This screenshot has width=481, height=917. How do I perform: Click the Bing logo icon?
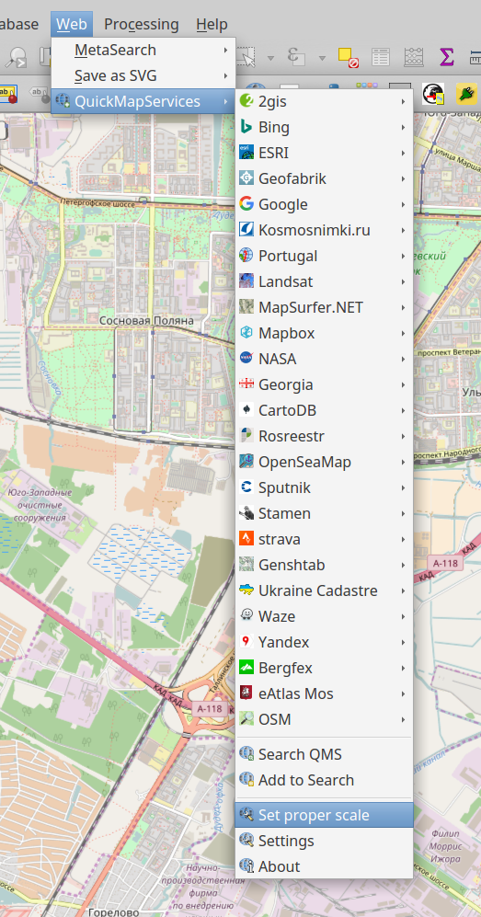pyautogui.click(x=246, y=127)
